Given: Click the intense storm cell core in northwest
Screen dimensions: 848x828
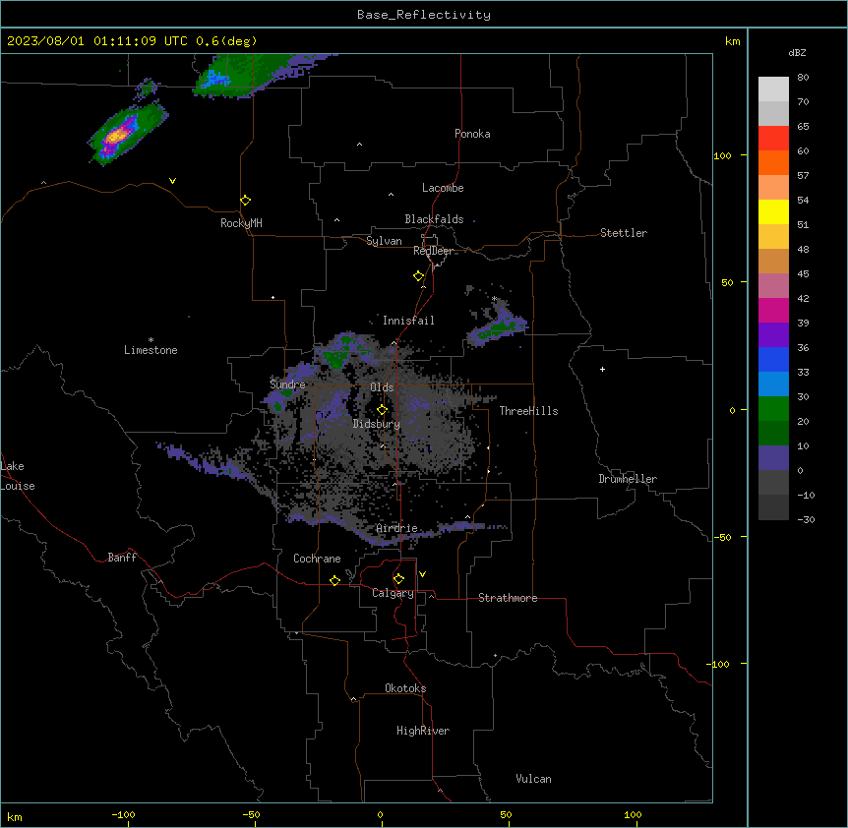Looking at the screenshot, I should pyautogui.click(x=117, y=135).
